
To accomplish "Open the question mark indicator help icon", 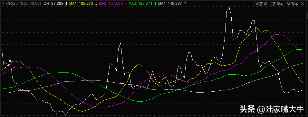I will (4, 4).
